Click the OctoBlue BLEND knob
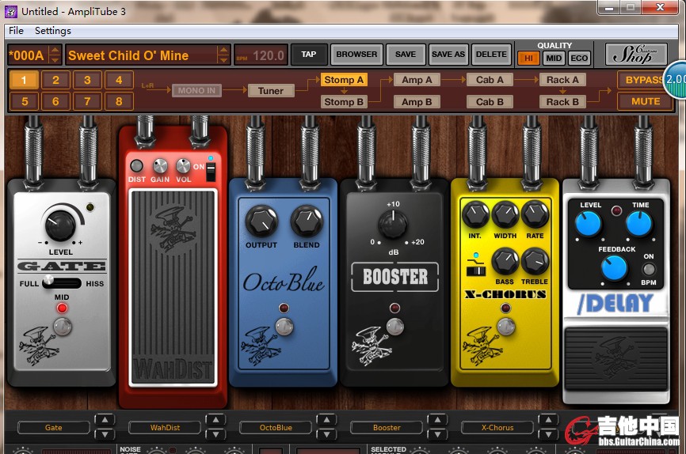Image resolution: width=686 pixels, height=454 pixels. point(307,221)
